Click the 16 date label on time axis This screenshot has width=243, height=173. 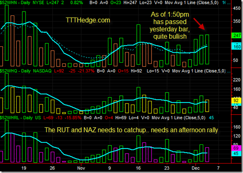pyautogui.click(x=138, y=168)
